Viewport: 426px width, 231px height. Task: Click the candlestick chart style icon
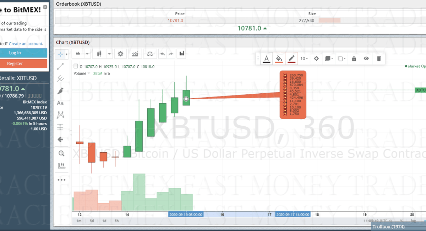[x=99, y=54]
